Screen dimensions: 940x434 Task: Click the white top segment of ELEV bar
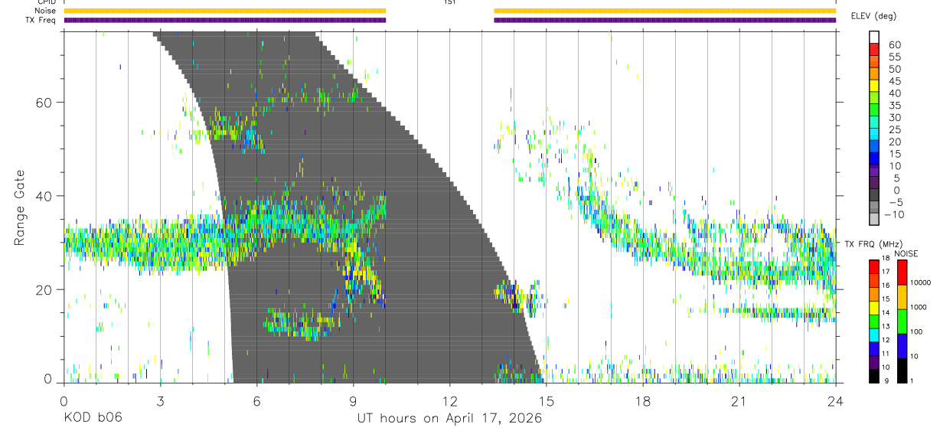pos(874,36)
